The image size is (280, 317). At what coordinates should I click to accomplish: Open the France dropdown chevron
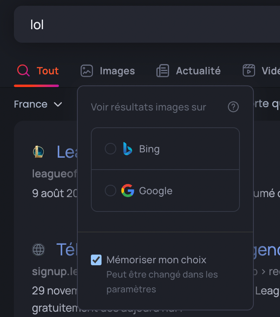[58, 104]
